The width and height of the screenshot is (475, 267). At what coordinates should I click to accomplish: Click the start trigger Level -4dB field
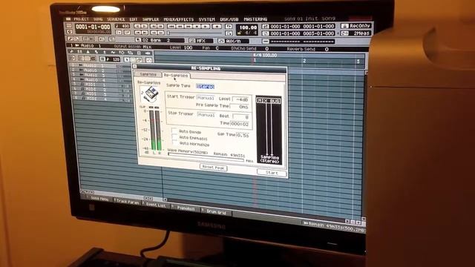(241, 99)
